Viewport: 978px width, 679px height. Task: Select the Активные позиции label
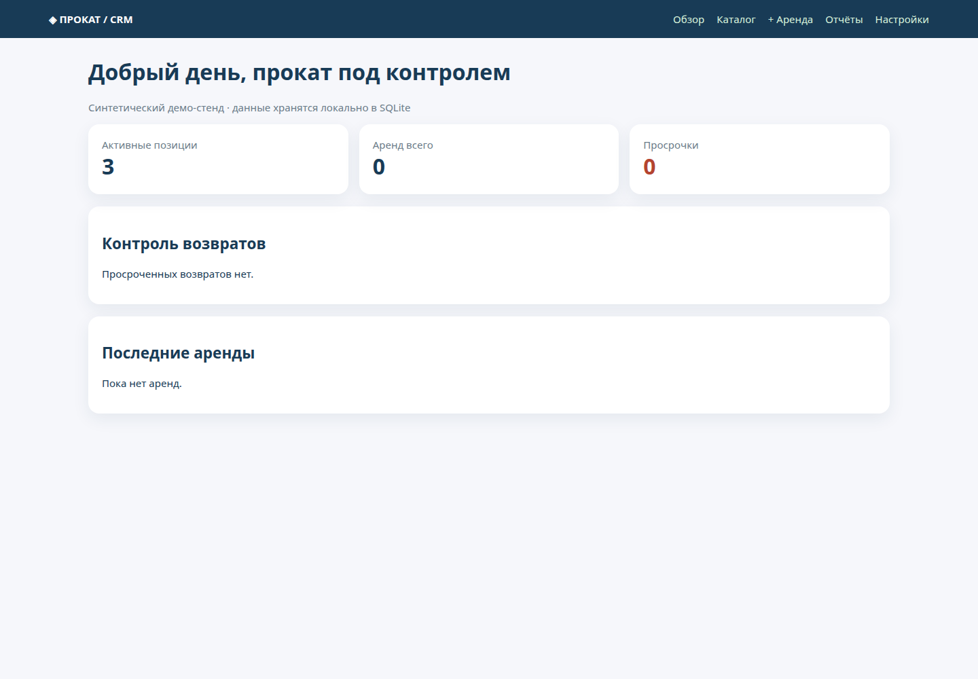[149, 145]
